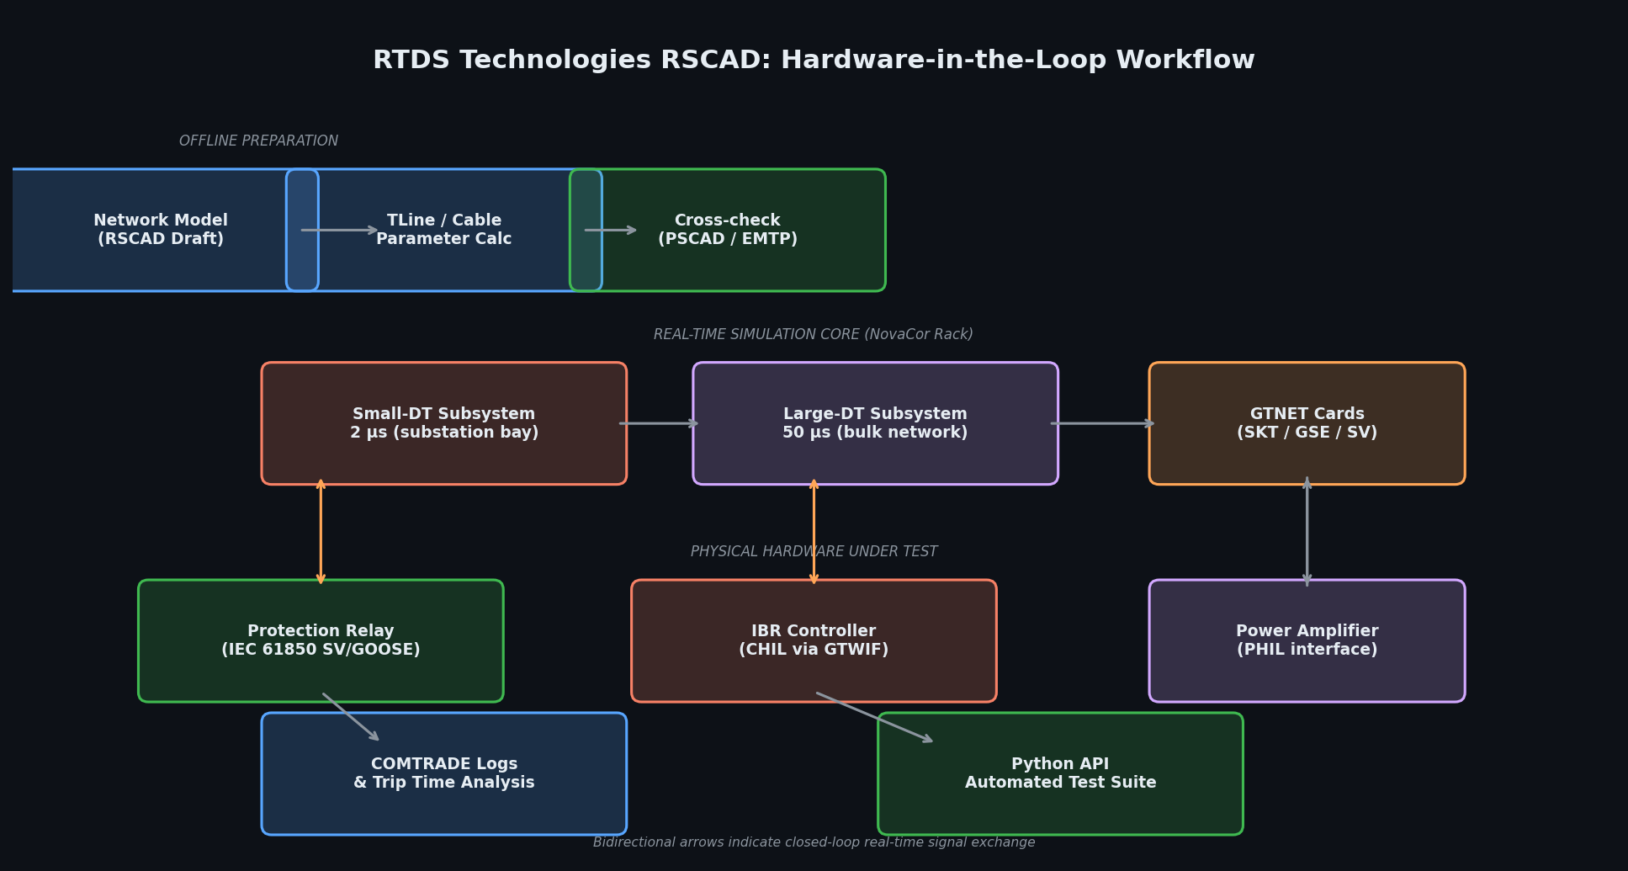
Task: Click the footnote about bidirectional arrows
Action: click(x=814, y=842)
